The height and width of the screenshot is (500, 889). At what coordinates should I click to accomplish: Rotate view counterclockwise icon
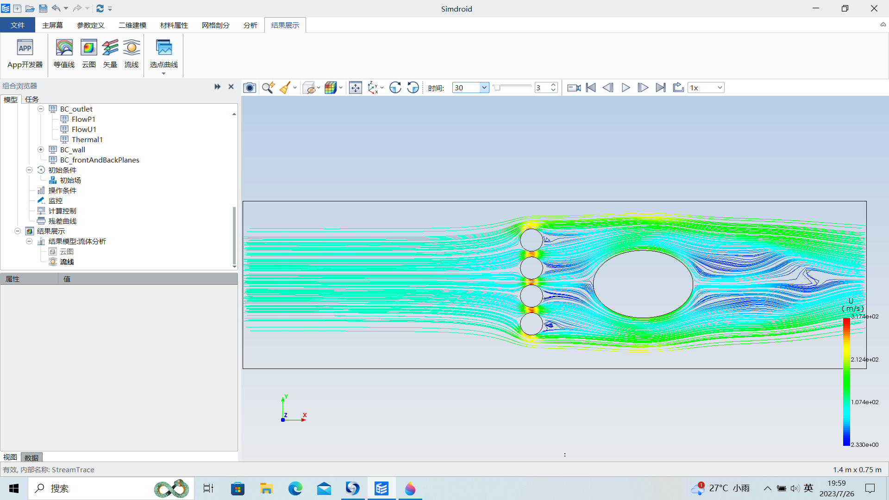(413, 87)
